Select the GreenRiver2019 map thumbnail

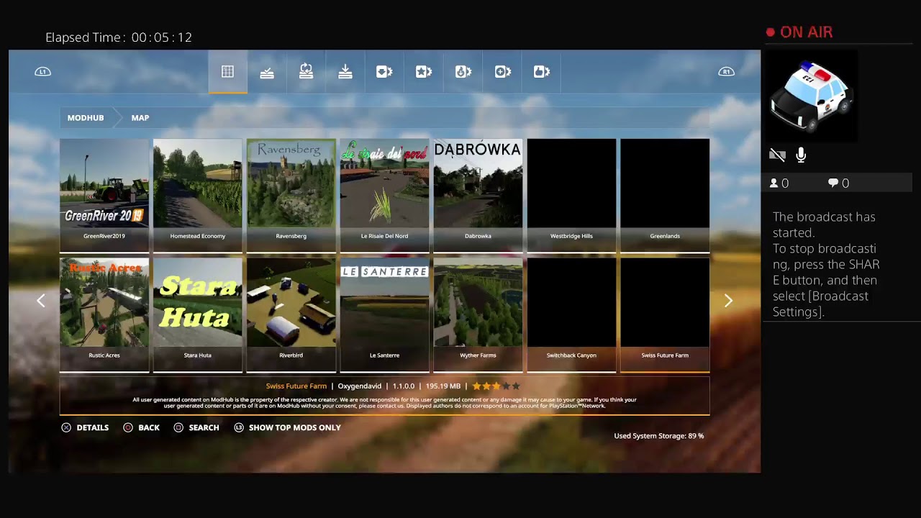click(104, 183)
